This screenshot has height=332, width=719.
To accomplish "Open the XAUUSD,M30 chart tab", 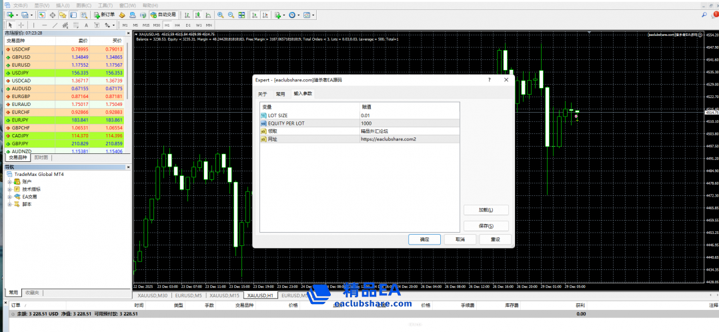I will click(x=152, y=295).
